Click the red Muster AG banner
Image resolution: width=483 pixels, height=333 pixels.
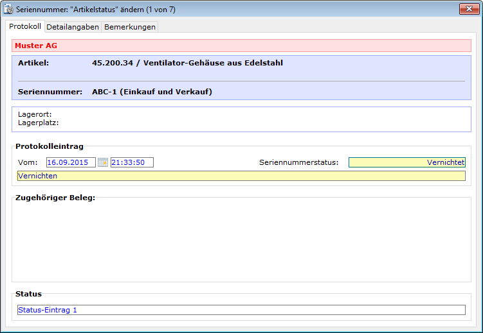(241, 46)
